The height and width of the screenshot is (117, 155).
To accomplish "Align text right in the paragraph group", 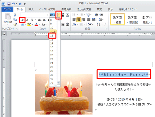I will [84, 19].
